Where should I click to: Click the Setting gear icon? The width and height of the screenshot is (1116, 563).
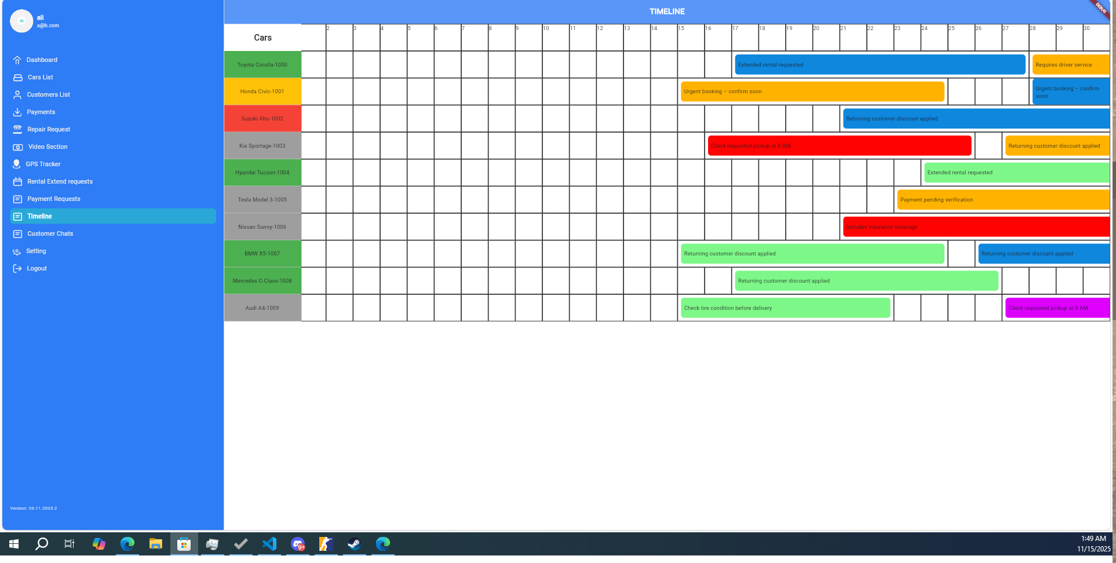pyautogui.click(x=17, y=251)
